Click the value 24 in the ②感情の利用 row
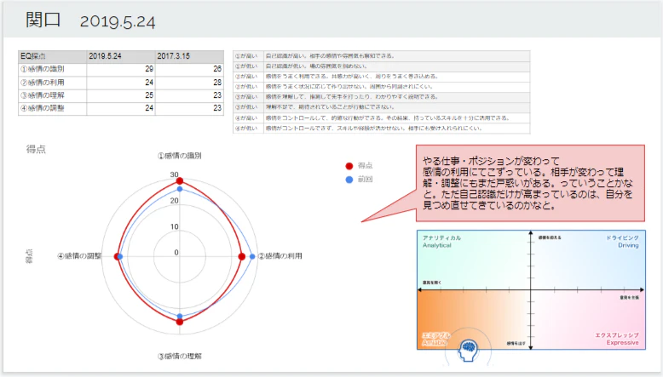663x377 pixels. [149, 83]
